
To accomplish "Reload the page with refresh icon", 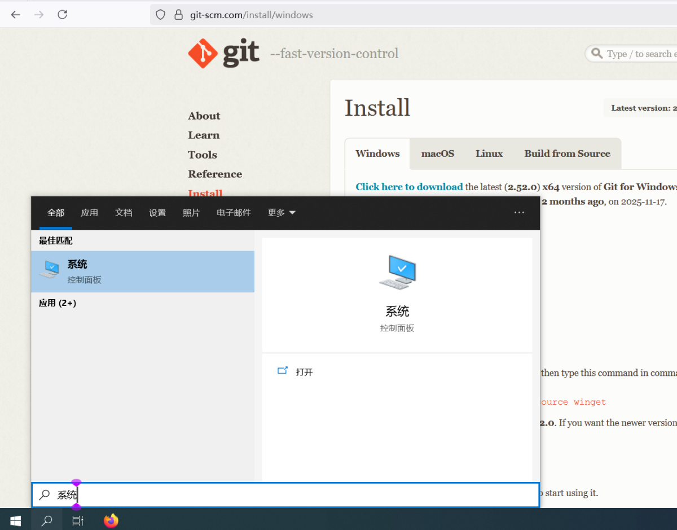I will point(63,15).
